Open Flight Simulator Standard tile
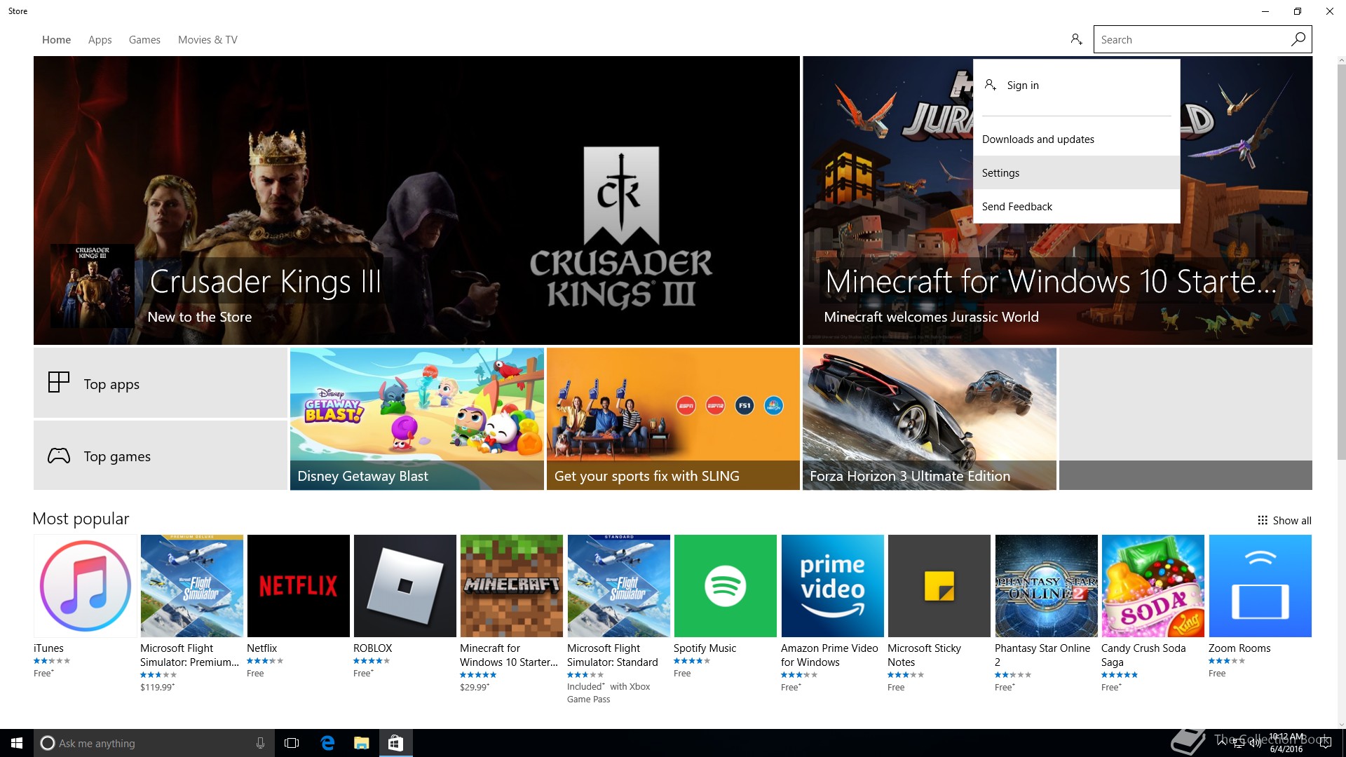This screenshot has width=1346, height=757. click(x=618, y=586)
